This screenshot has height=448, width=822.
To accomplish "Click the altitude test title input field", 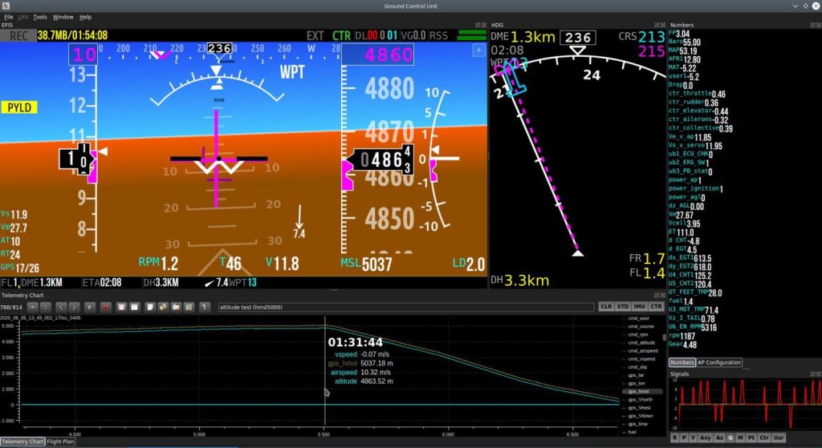I will tap(405, 307).
